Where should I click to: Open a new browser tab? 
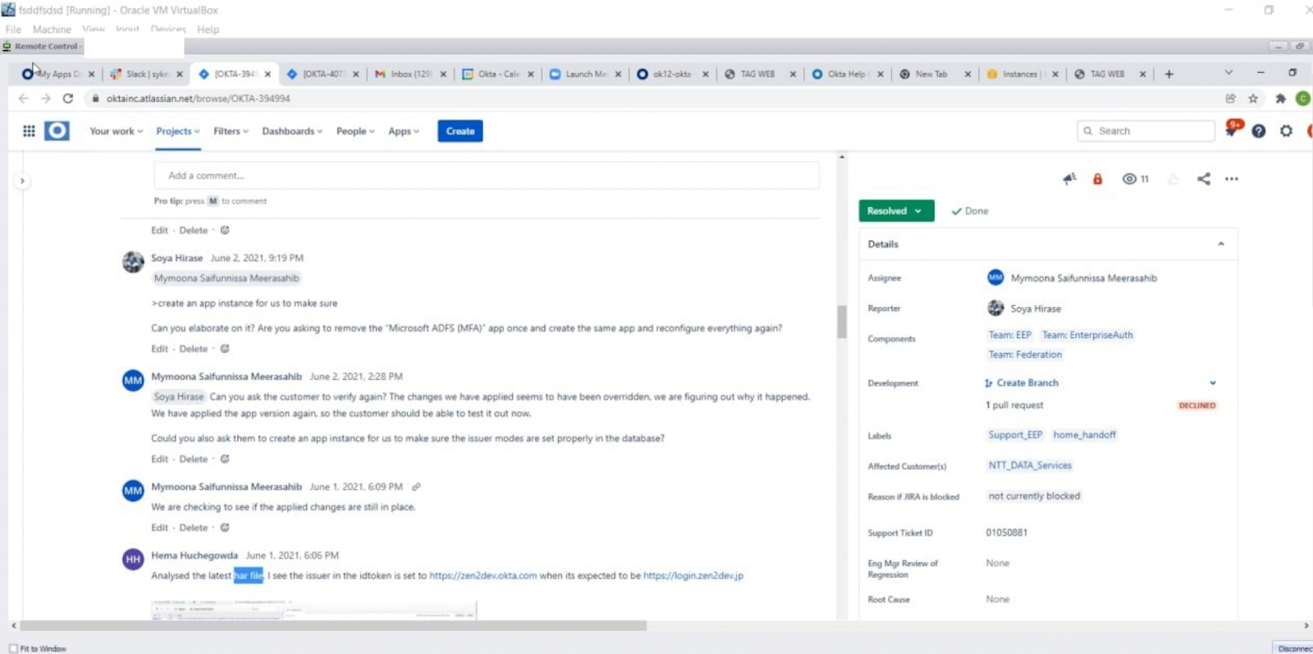(1169, 74)
